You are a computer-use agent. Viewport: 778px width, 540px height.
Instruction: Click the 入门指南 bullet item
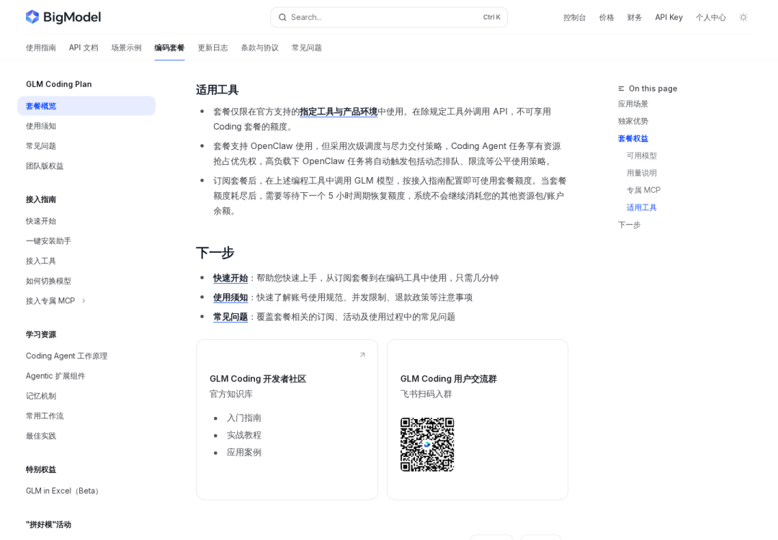[x=244, y=418]
